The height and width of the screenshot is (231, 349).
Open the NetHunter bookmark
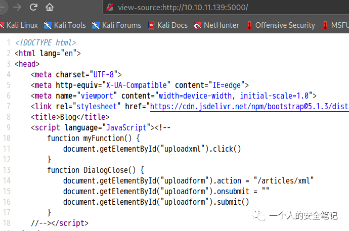216,25
